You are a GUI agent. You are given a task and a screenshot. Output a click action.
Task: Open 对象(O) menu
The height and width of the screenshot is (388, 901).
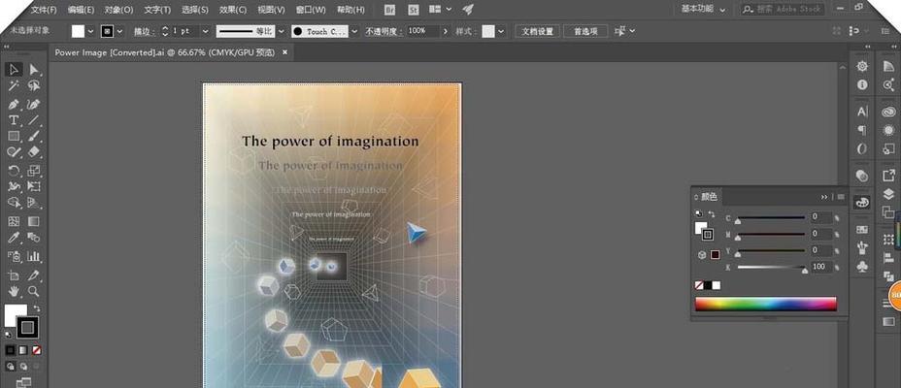[x=119, y=10]
